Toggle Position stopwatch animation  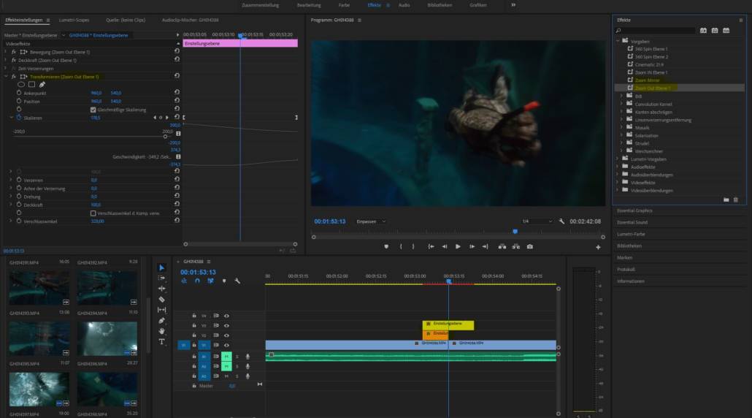click(x=19, y=102)
